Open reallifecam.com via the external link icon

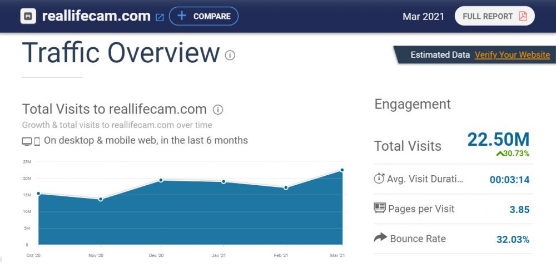(160, 17)
